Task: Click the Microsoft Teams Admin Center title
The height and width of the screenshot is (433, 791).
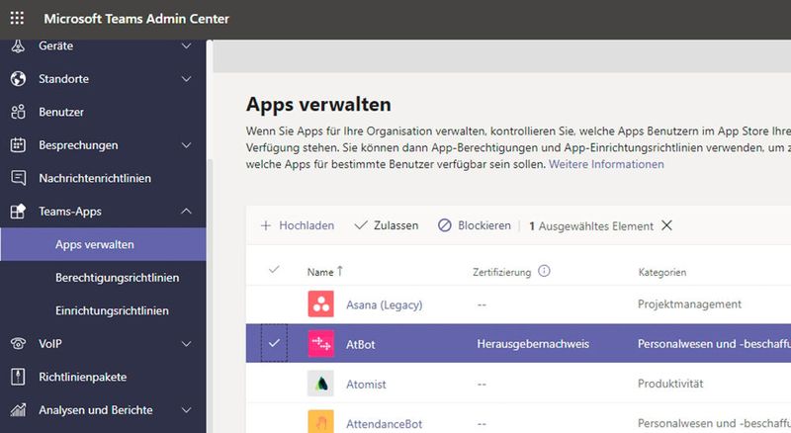Action: coord(136,19)
